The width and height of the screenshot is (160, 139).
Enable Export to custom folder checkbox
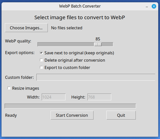click(x=41, y=68)
